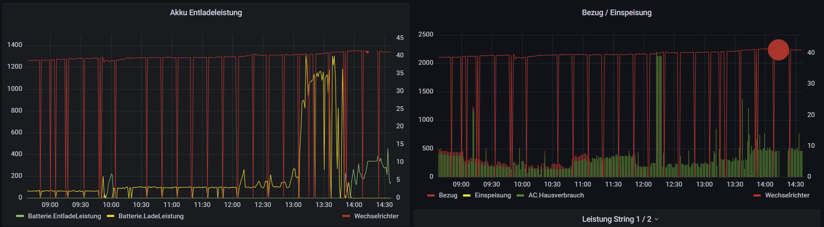Viewport: 824px width, 227px height.
Task: Open the Akku Entladeleistung panel title menu
Action: click(x=206, y=13)
